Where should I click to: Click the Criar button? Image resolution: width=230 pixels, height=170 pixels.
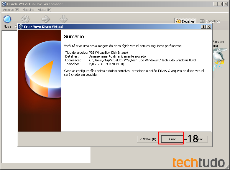[172, 139]
